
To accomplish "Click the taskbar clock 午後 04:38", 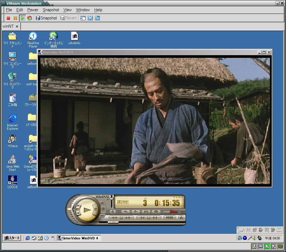I will [272, 238].
